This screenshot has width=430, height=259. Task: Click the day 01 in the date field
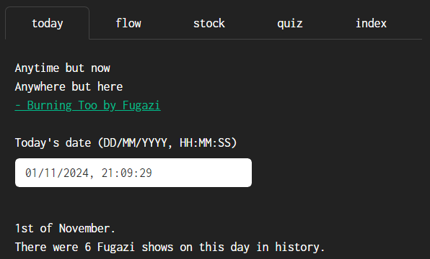(32, 173)
